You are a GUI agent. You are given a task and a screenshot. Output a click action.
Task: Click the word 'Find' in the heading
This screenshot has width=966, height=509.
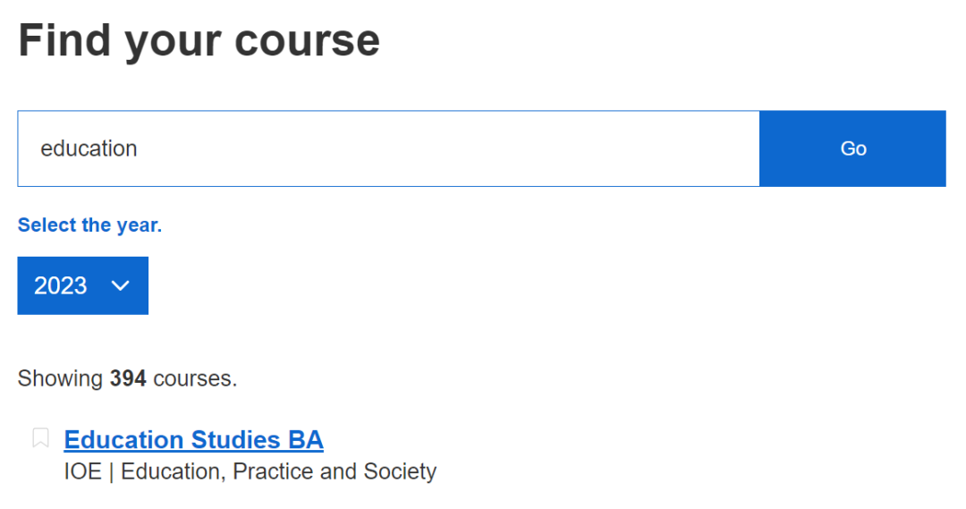64,41
